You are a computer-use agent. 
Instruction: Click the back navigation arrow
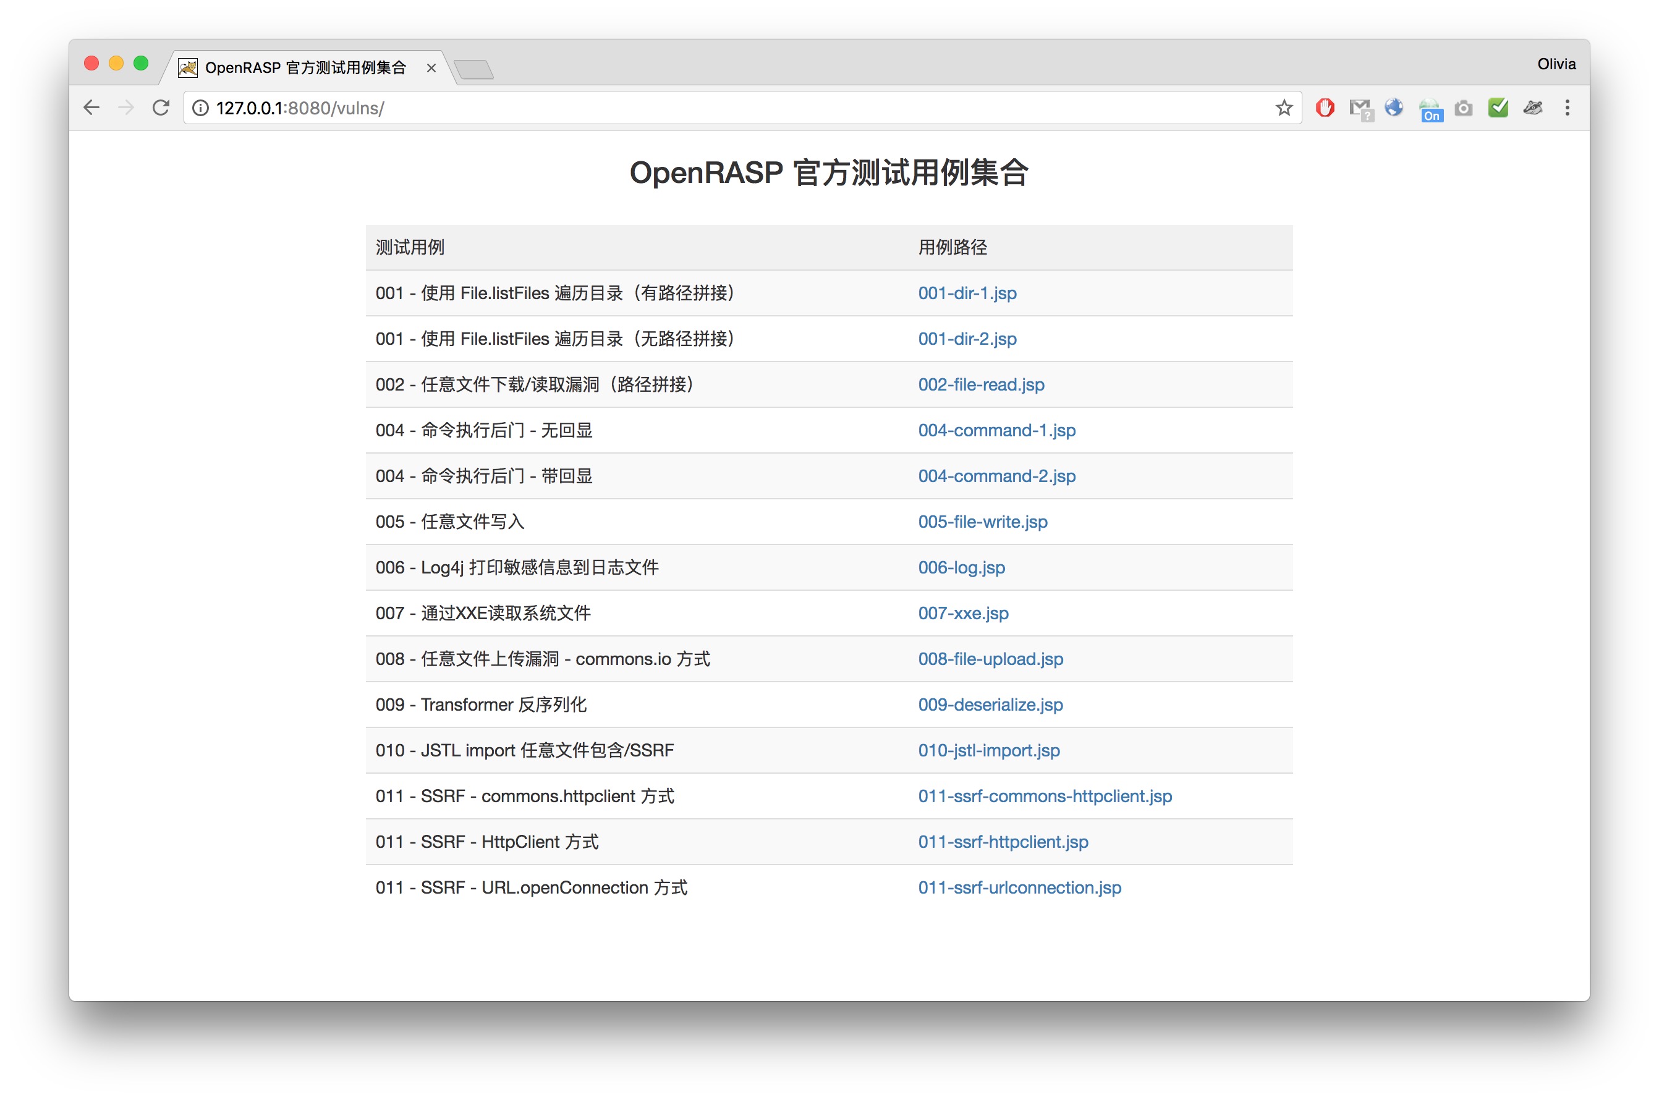91,108
